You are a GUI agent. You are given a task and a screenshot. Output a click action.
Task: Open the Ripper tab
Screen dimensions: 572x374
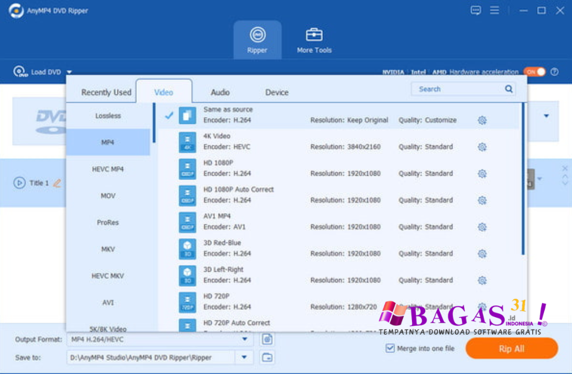tap(257, 40)
